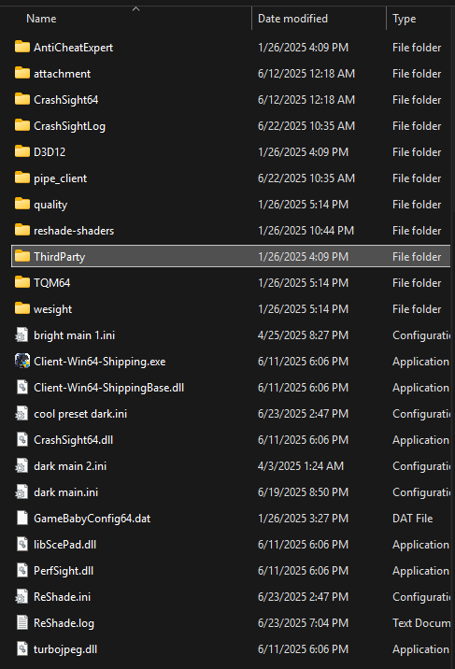The image size is (455, 669).
Task: Select the TQM64 folder name
Action: point(52,283)
